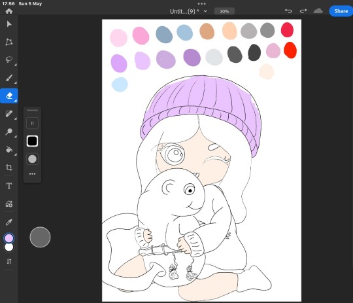Select the Clone stamp tool
This screenshot has width=353, height=303.
point(9,132)
